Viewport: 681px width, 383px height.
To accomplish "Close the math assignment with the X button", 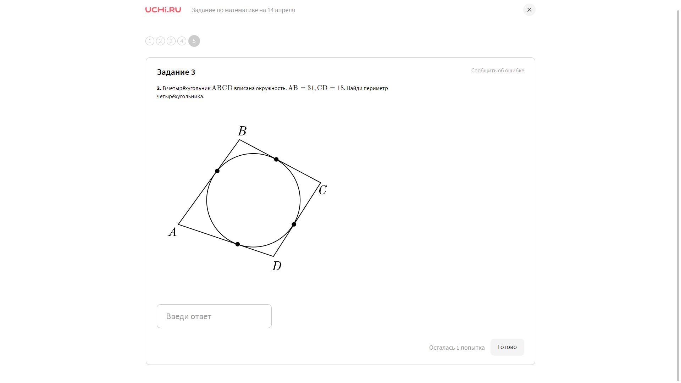I will (529, 10).
